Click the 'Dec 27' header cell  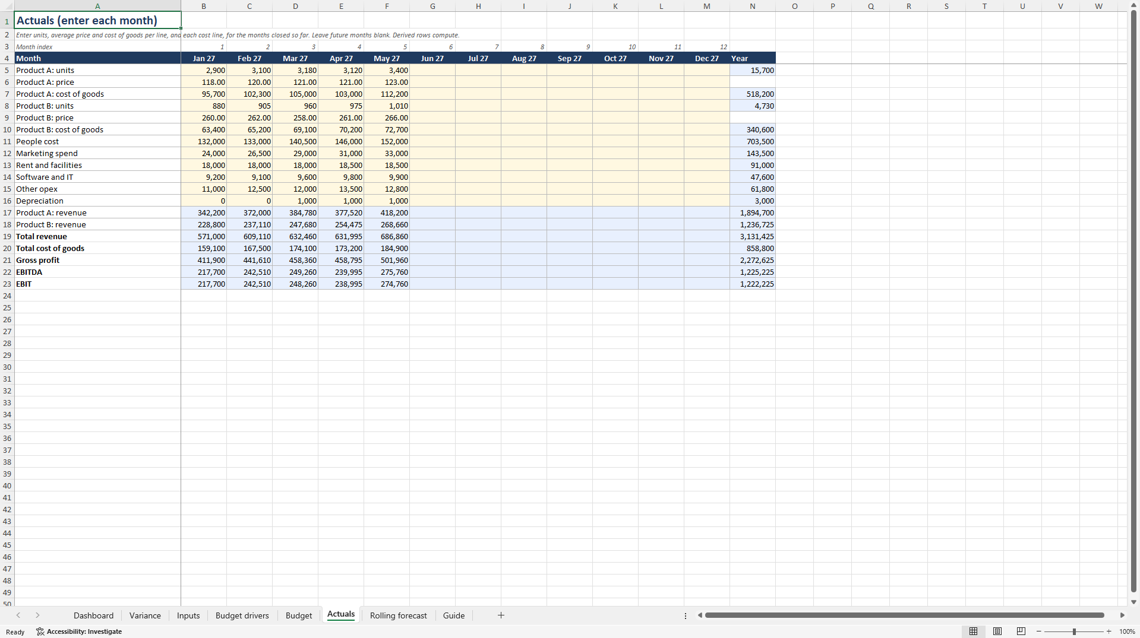pos(707,58)
